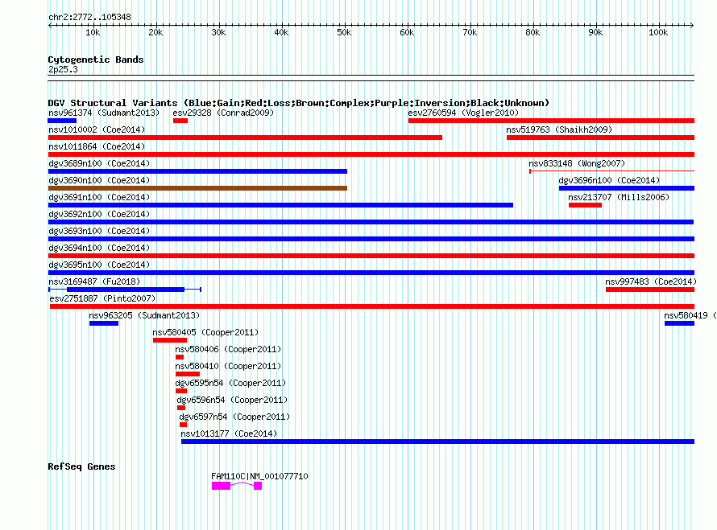Open nsv580406 (Cooper2011) label

[228, 349]
